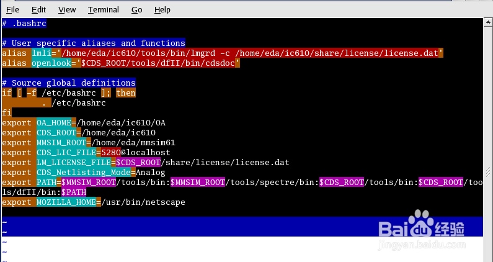
Task: Click the scrollbar up arrow
Action: coord(488,22)
